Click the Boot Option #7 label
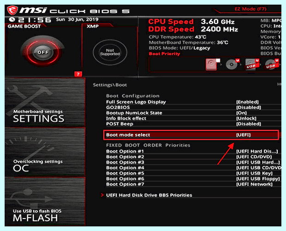286x231 pixels. pyautogui.click(x=125, y=184)
